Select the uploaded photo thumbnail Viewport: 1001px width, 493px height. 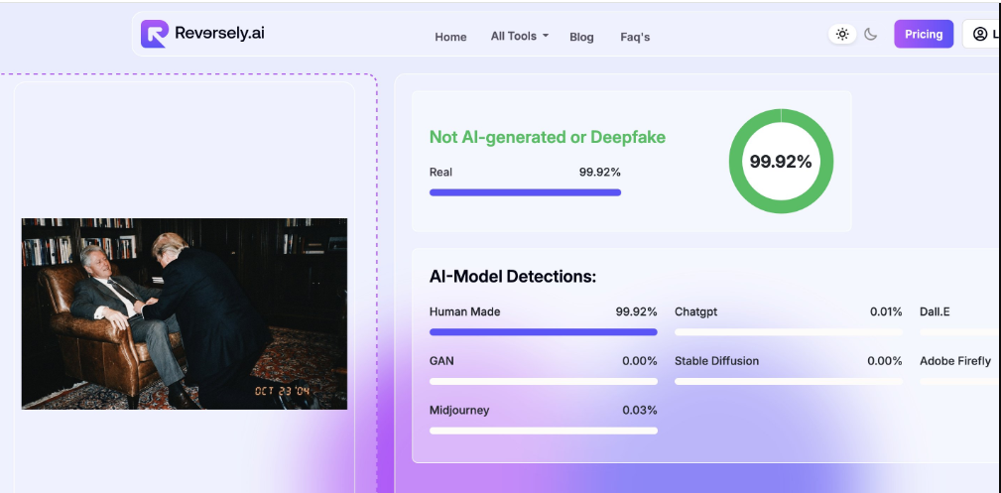(x=185, y=313)
